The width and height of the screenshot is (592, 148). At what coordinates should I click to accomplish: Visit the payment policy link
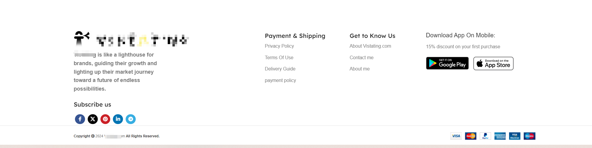point(280,81)
